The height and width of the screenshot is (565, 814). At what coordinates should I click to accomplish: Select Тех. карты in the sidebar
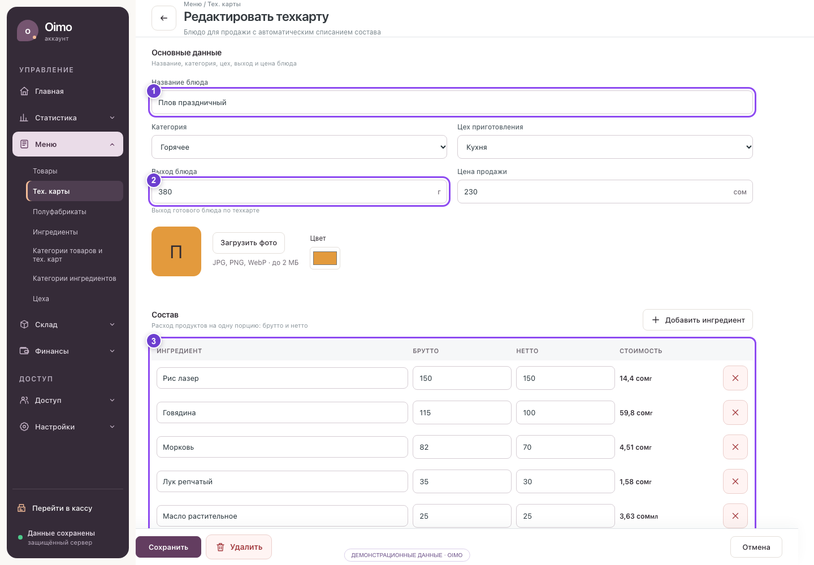pos(75,191)
